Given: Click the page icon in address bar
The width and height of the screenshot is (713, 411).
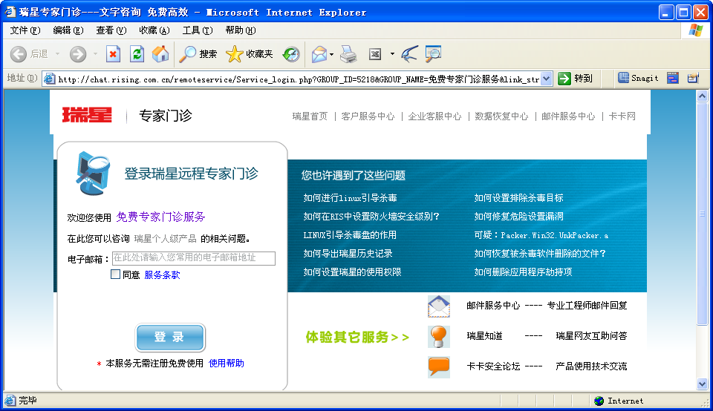Looking at the screenshot, I should point(49,79).
